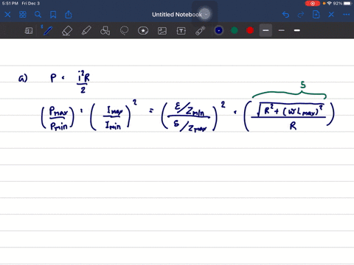
Task: Tap the red screen recording indicator
Action: 313,4
